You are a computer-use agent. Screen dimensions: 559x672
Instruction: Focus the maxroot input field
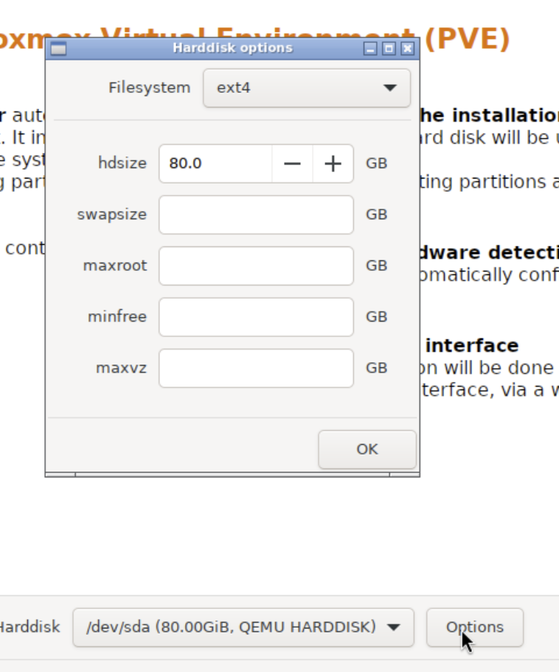click(x=256, y=266)
